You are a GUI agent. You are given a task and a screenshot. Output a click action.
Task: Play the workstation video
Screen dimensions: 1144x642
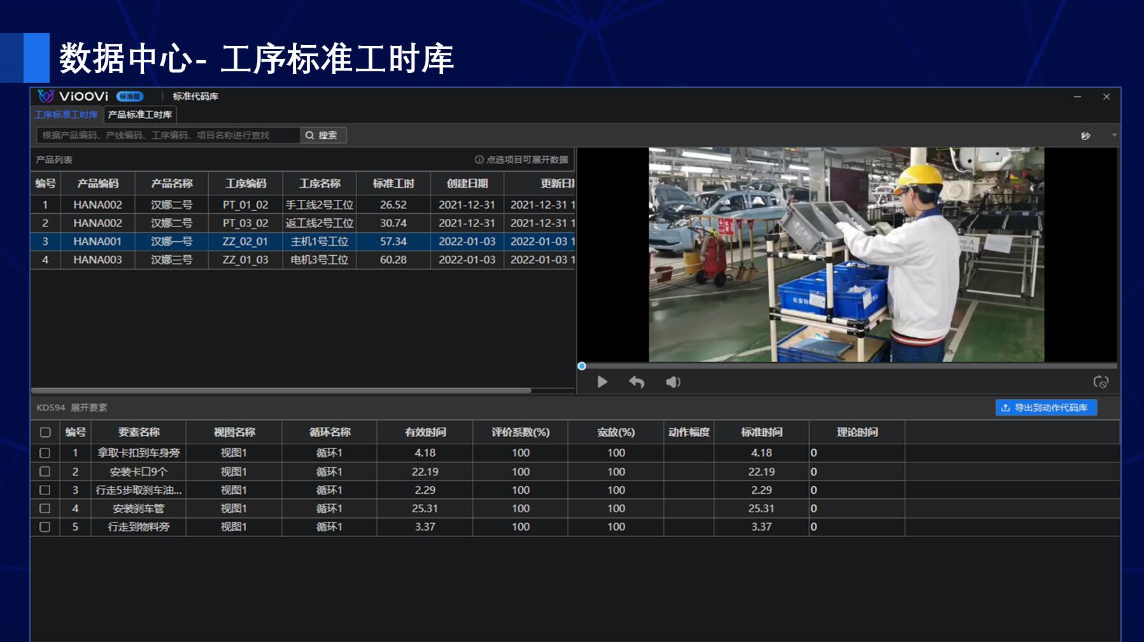(602, 382)
